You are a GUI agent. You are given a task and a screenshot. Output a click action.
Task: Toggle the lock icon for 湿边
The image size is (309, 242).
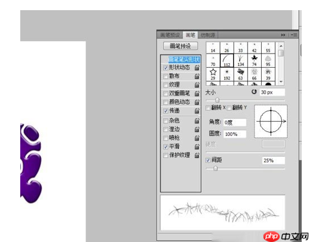tap(197, 129)
